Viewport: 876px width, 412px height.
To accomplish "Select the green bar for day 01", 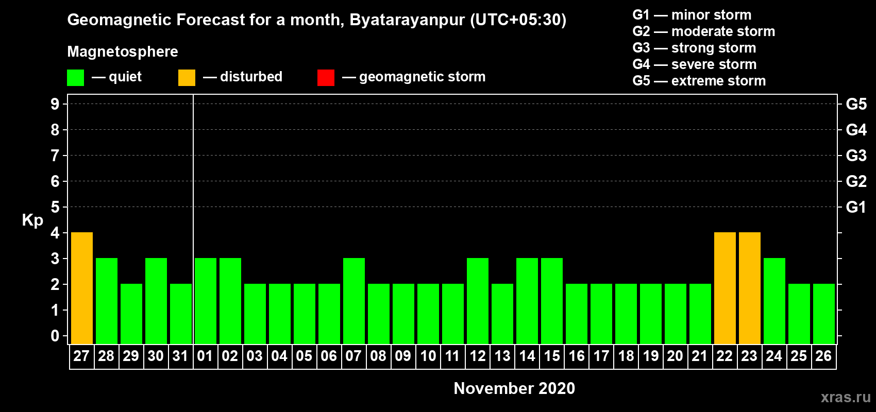I will (x=206, y=301).
